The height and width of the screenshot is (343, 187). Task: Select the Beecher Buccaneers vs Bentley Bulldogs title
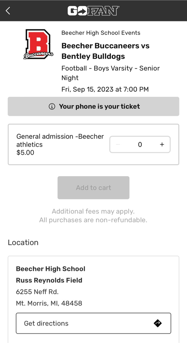(106, 51)
